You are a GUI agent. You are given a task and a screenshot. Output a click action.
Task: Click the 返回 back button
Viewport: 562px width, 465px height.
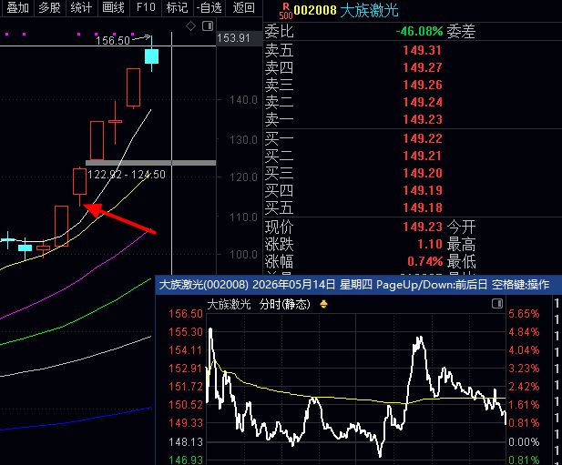(243, 7)
